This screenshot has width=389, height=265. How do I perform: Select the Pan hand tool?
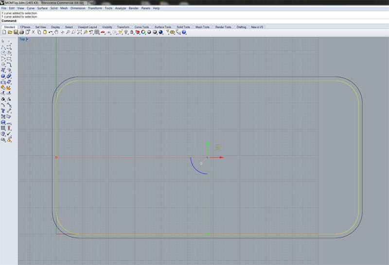click(56, 32)
